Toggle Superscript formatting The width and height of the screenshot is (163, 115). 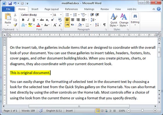click(x=52, y=20)
